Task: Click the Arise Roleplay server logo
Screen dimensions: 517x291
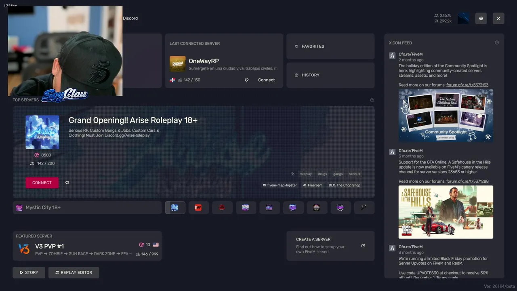Action: point(42,132)
